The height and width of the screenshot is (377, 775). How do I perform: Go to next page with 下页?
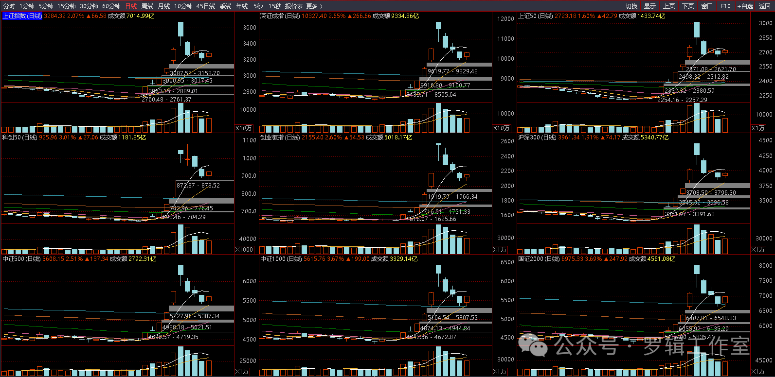point(688,6)
